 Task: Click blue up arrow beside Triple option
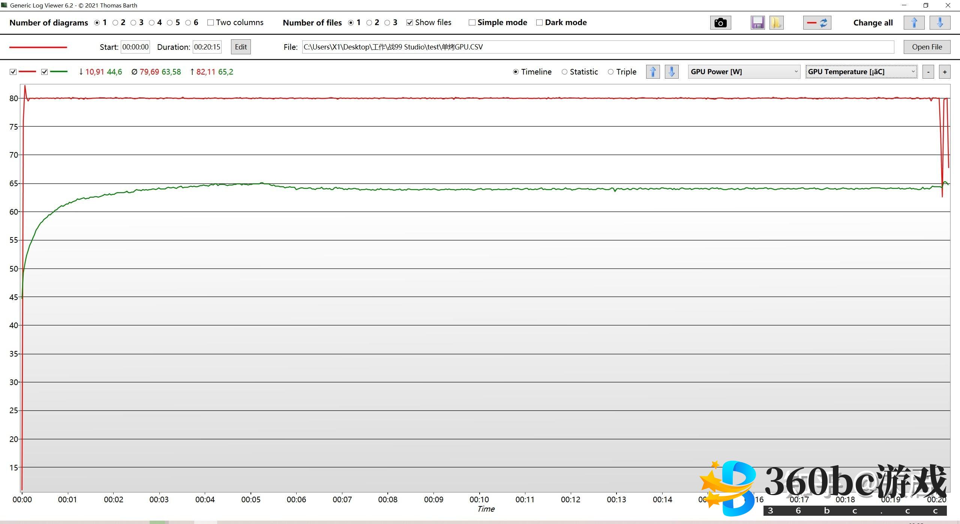pyautogui.click(x=652, y=72)
